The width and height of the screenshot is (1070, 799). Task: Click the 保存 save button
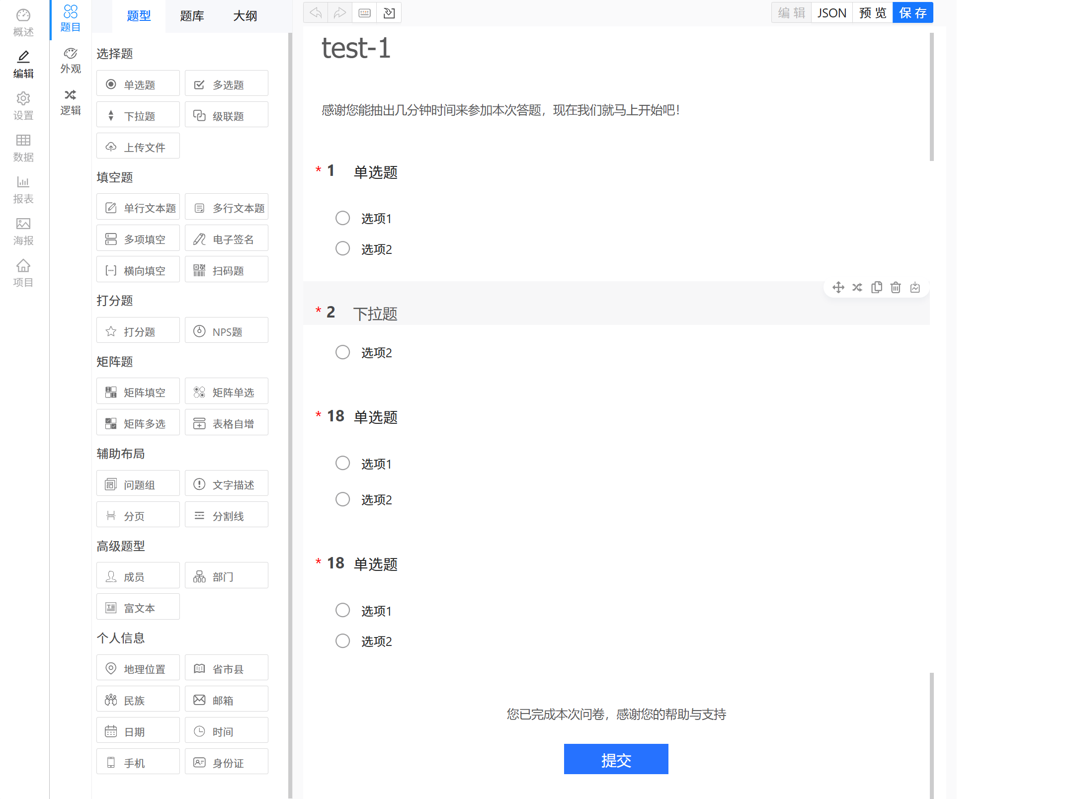click(x=912, y=13)
